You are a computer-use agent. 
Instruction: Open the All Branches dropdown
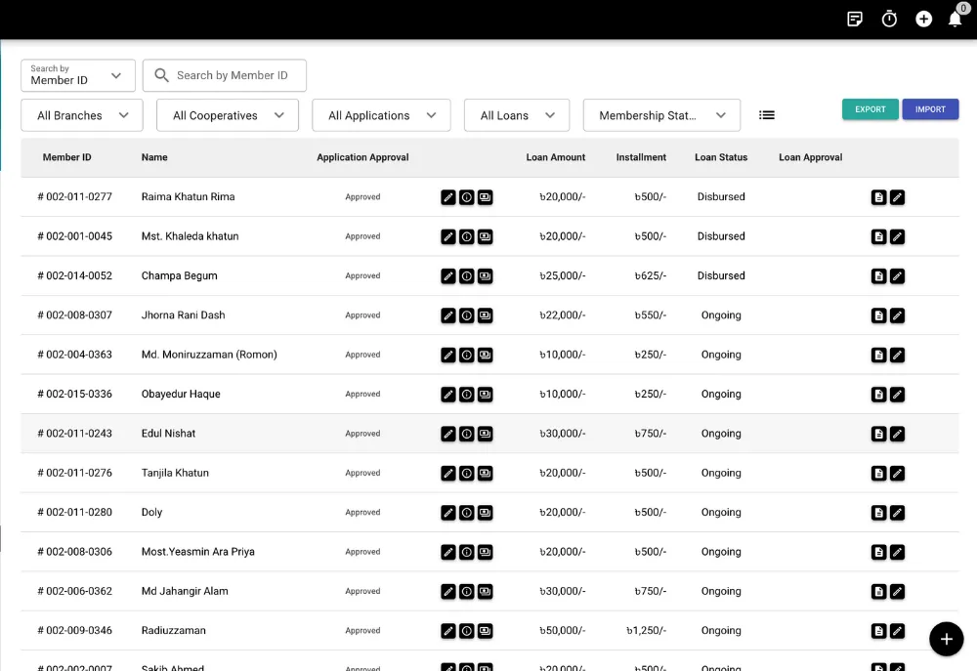82,115
